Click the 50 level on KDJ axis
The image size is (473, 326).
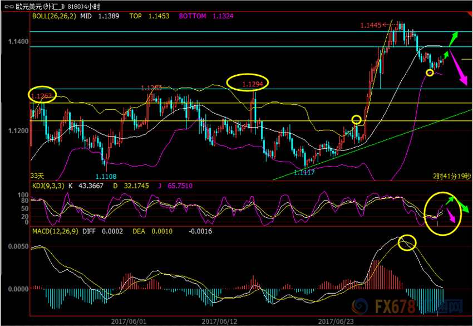(x=24, y=208)
